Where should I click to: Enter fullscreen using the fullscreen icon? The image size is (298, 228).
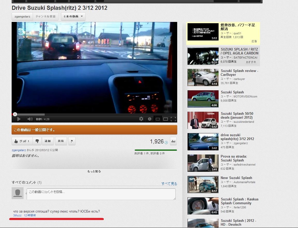[x=173, y=119]
